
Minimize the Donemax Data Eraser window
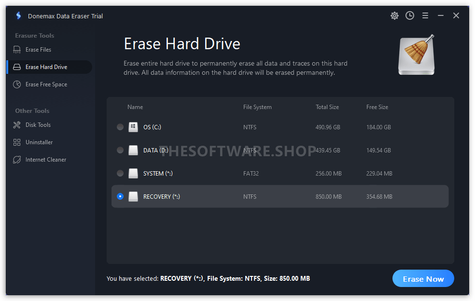click(440, 15)
